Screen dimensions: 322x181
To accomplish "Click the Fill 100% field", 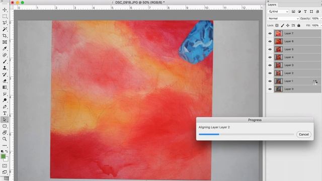I will [315, 26].
